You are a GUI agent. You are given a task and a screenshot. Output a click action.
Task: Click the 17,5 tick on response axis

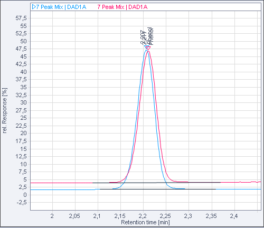21,141
